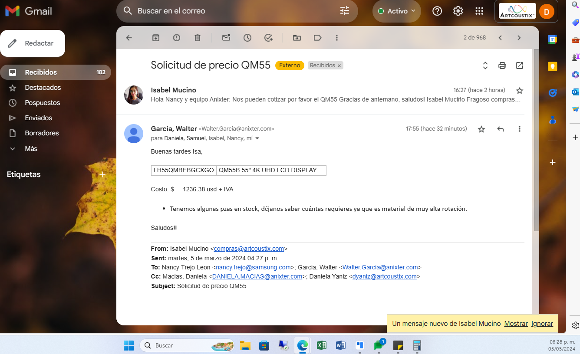Open compras@artcoustix.com email link
The image size is (580, 354).
tap(249, 249)
